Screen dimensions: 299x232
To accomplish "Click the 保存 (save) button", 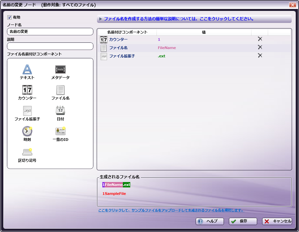I will pos(243,221).
